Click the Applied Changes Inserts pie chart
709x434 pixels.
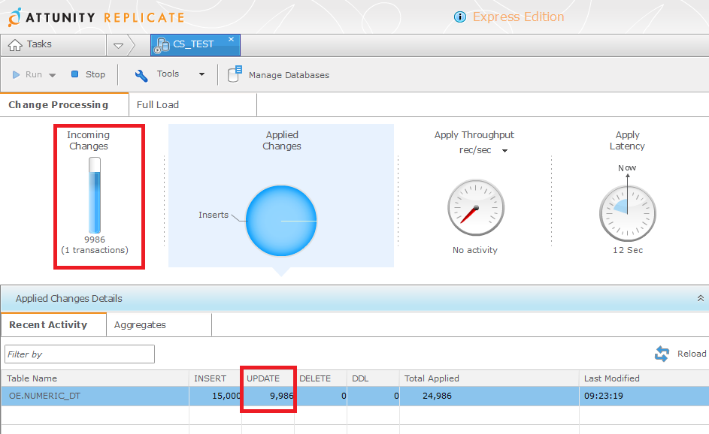280,221
